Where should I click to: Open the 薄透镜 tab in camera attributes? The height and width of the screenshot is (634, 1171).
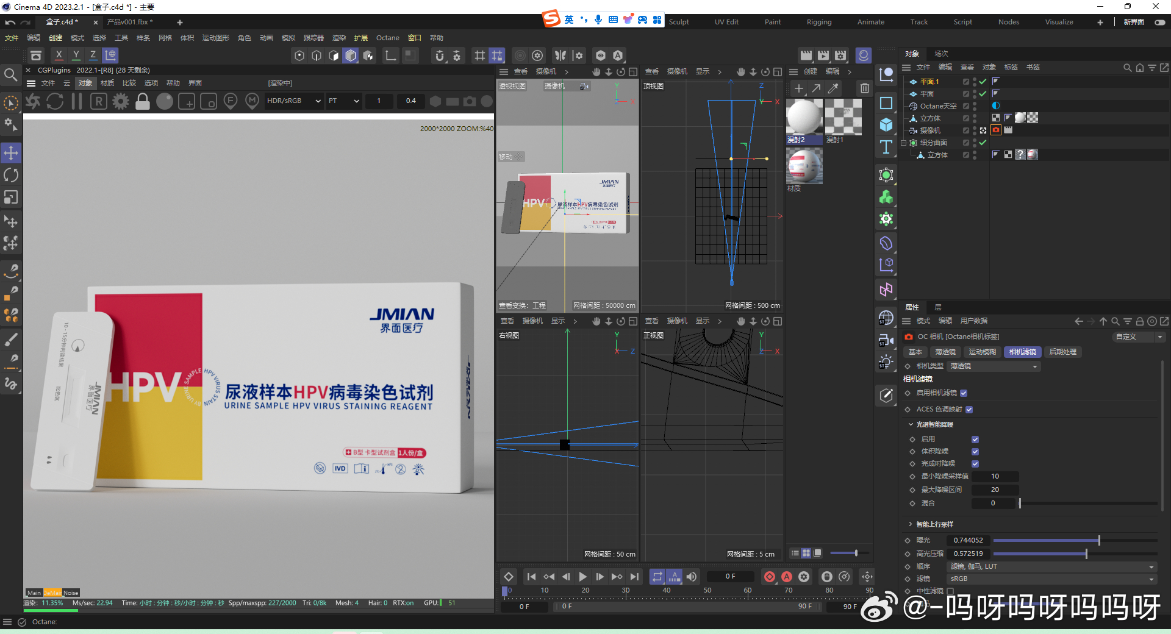(x=945, y=352)
